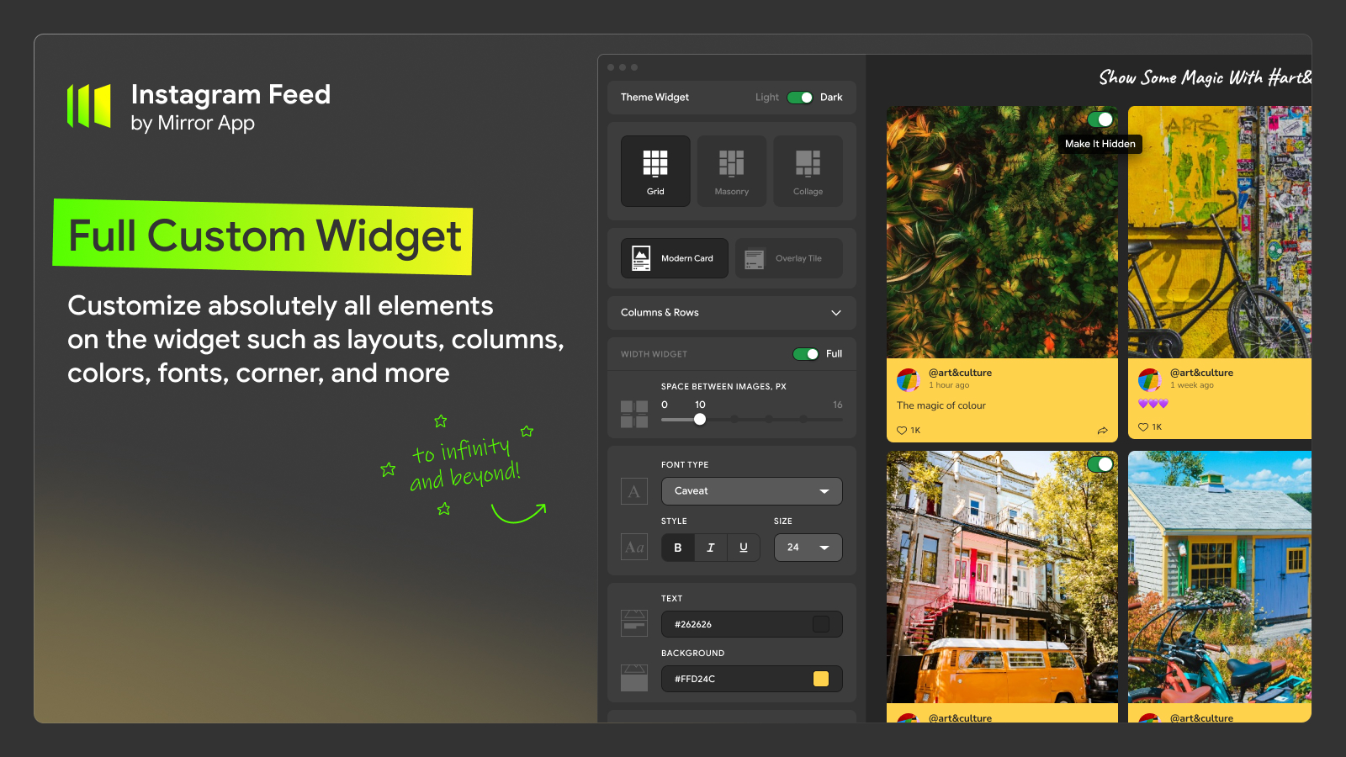
Task: Click the 'SPACE BETWEEN IMAGES, PX' label
Action: (x=723, y=387)
